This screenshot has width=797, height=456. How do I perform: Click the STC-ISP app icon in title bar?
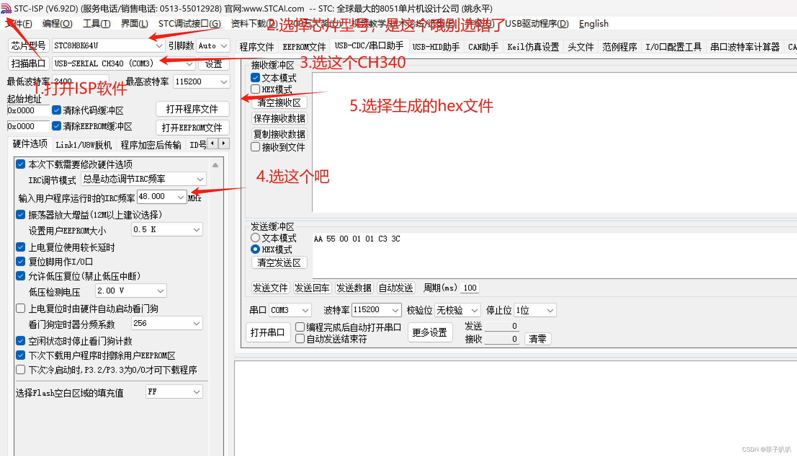click(x=6, y=8)
